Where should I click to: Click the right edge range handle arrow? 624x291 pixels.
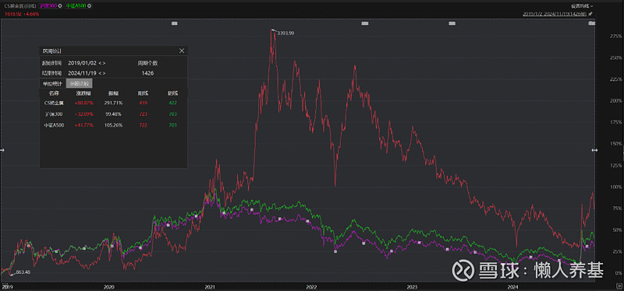tap(594, 150)
